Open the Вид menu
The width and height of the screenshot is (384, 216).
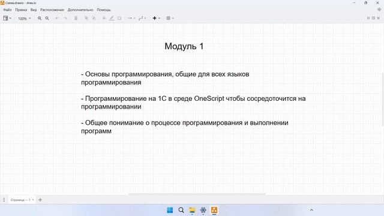(x=34, y=10)
